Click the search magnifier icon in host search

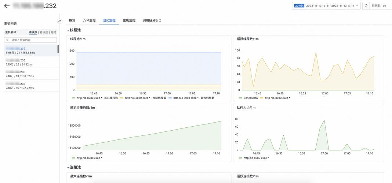[7, 40]
